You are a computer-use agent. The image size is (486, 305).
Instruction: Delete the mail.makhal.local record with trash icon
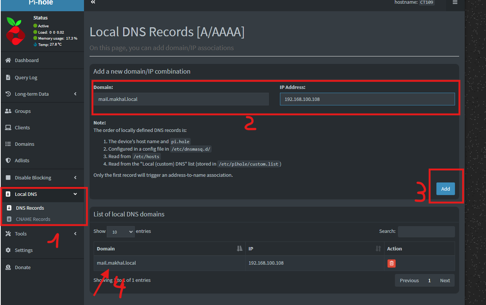392,263
